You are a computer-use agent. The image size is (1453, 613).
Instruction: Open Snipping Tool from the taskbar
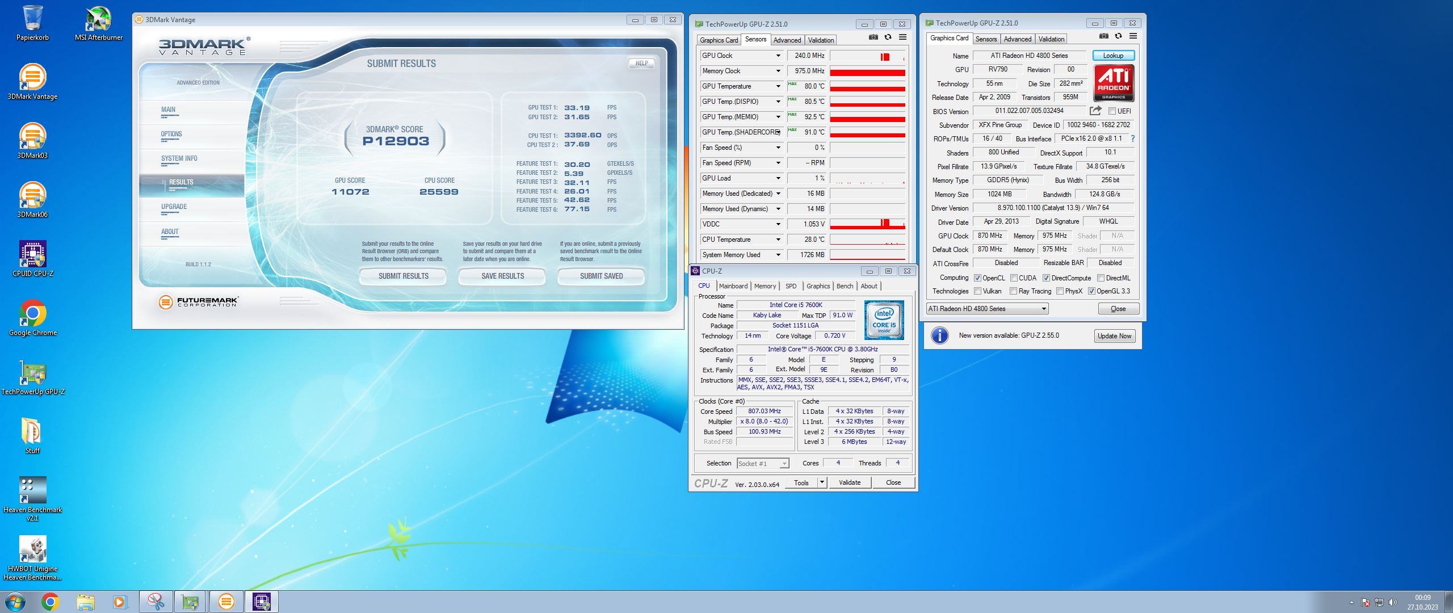click(156, 602)
